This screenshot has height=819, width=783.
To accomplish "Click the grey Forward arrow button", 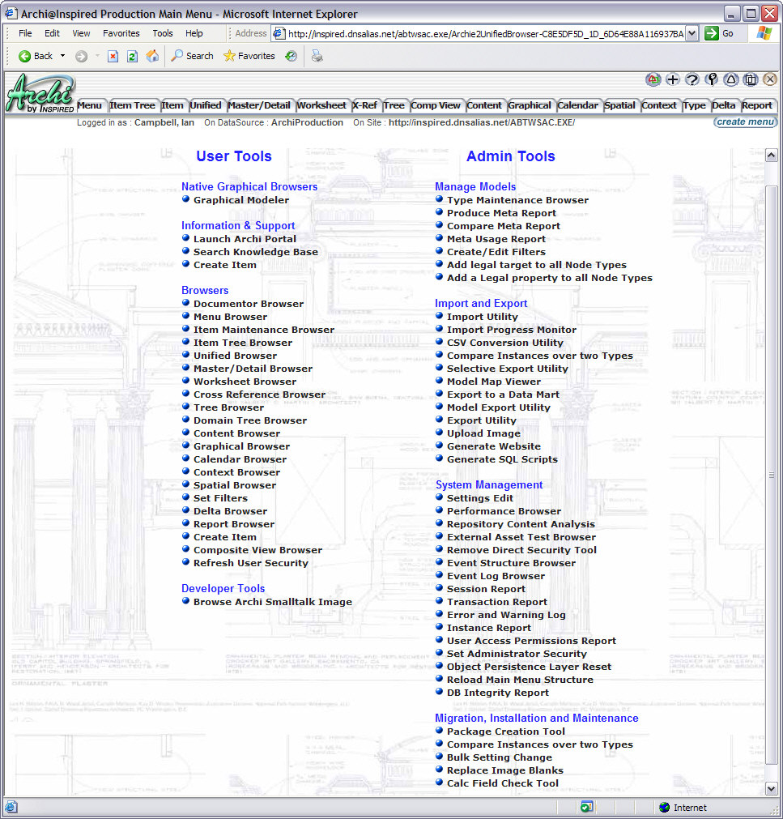I will (x=81, y=56).
